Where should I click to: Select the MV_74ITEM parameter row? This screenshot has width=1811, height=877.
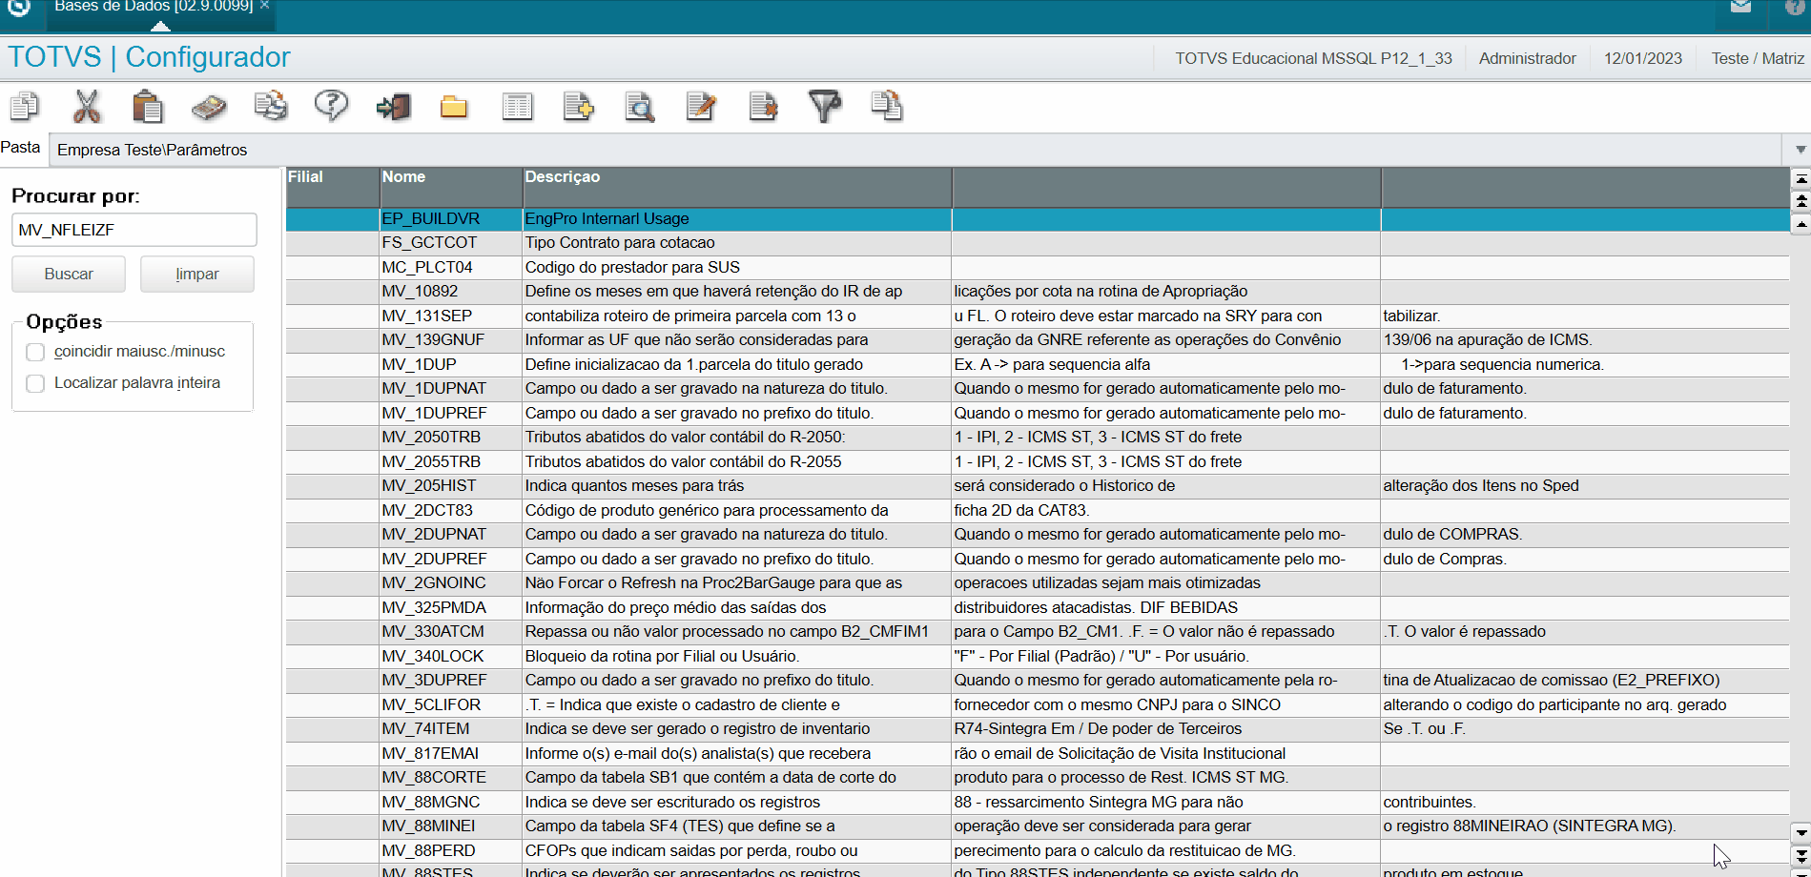coord(1038,729)
